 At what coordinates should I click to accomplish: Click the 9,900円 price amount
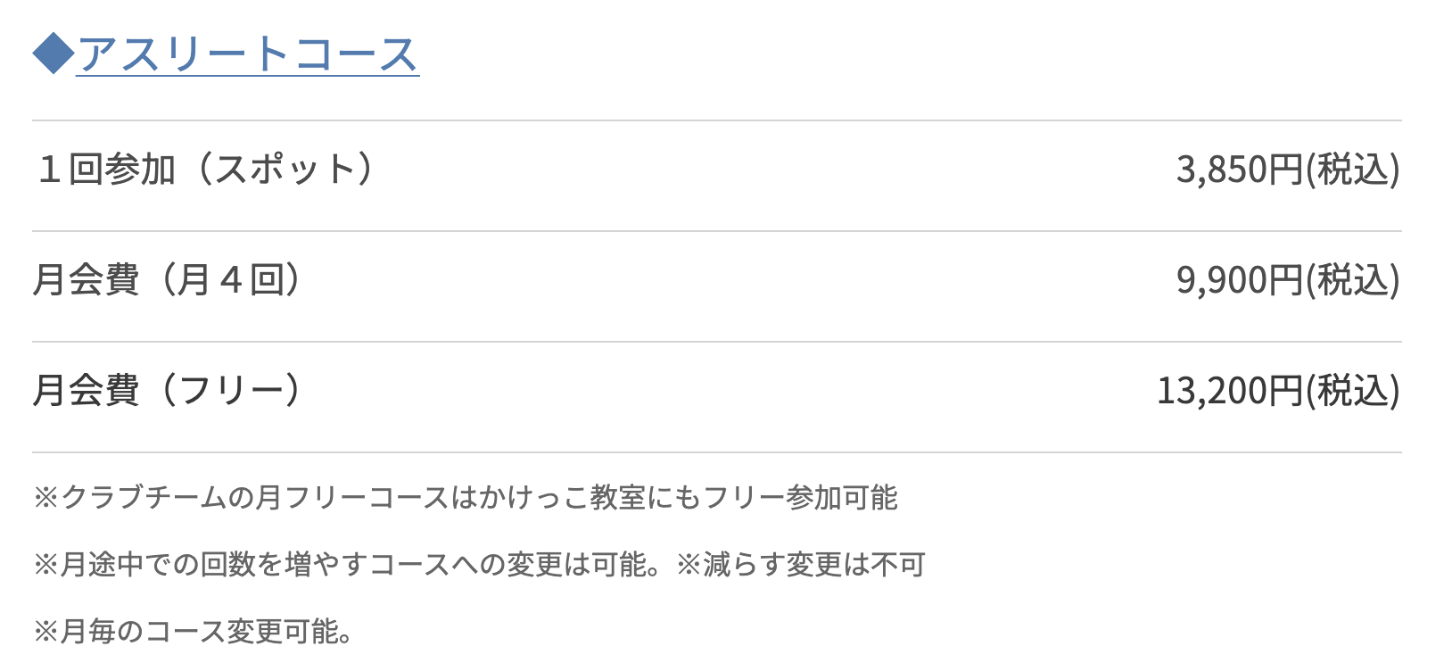1240,280
